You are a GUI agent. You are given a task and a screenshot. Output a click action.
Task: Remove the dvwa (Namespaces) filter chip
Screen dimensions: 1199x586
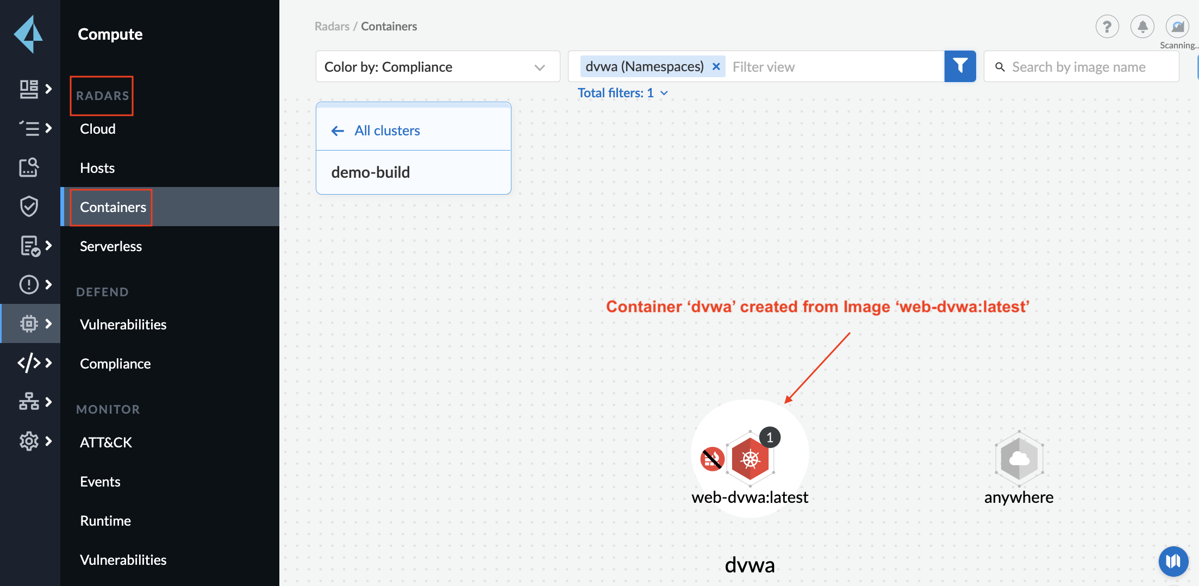[x=716, y=66]
